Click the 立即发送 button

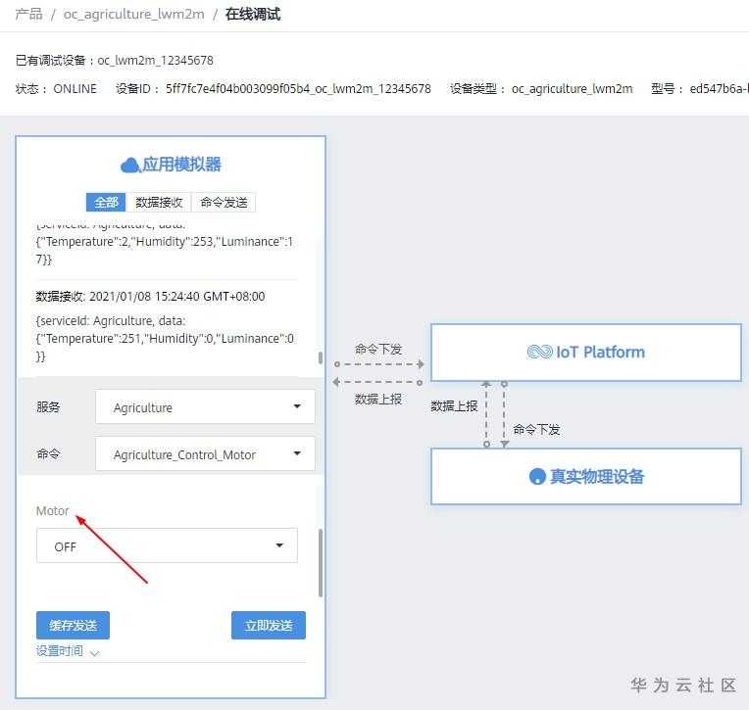(269, 625)
